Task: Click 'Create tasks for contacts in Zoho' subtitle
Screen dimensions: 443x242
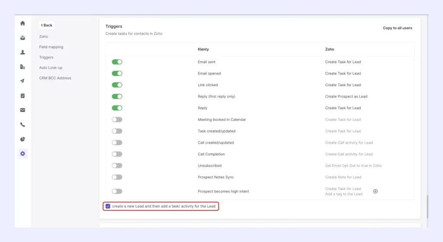Action: (x=134, y=34)
